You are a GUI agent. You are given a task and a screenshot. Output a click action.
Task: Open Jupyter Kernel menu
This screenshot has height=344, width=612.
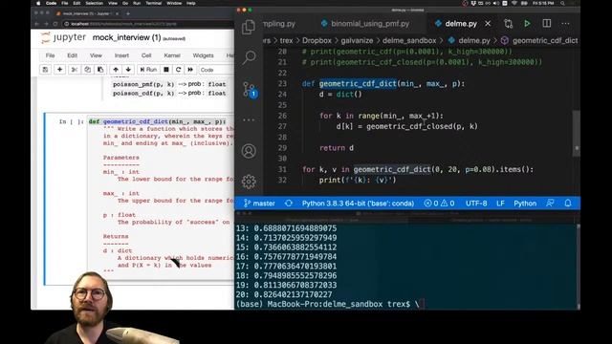point(172,55)
